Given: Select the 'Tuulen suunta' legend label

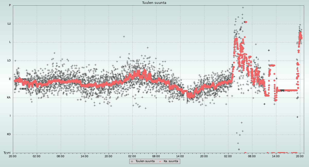Looking at the screenshot, I should 145,161.
